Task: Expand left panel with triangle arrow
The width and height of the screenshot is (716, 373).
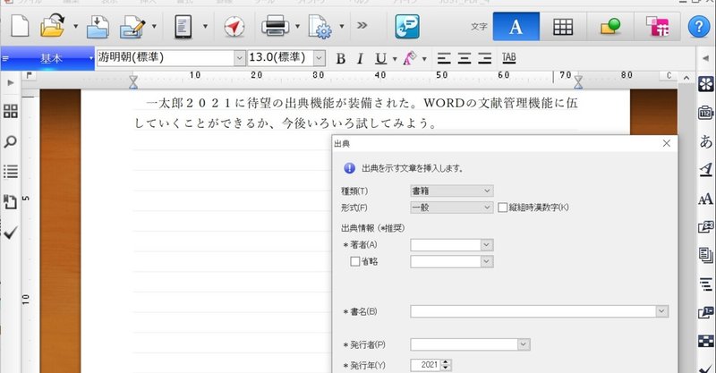Action: (11, 83)
